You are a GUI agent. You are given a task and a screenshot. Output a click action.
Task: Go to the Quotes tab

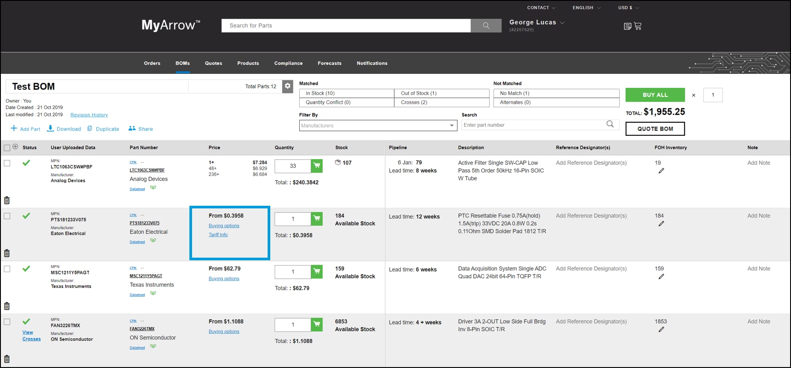(x=213, y=63)
